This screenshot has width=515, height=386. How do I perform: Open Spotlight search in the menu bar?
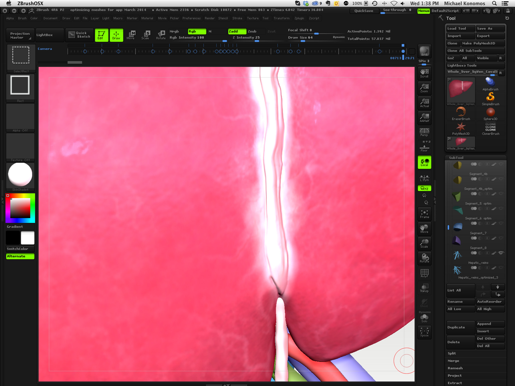tap(494, 3)
